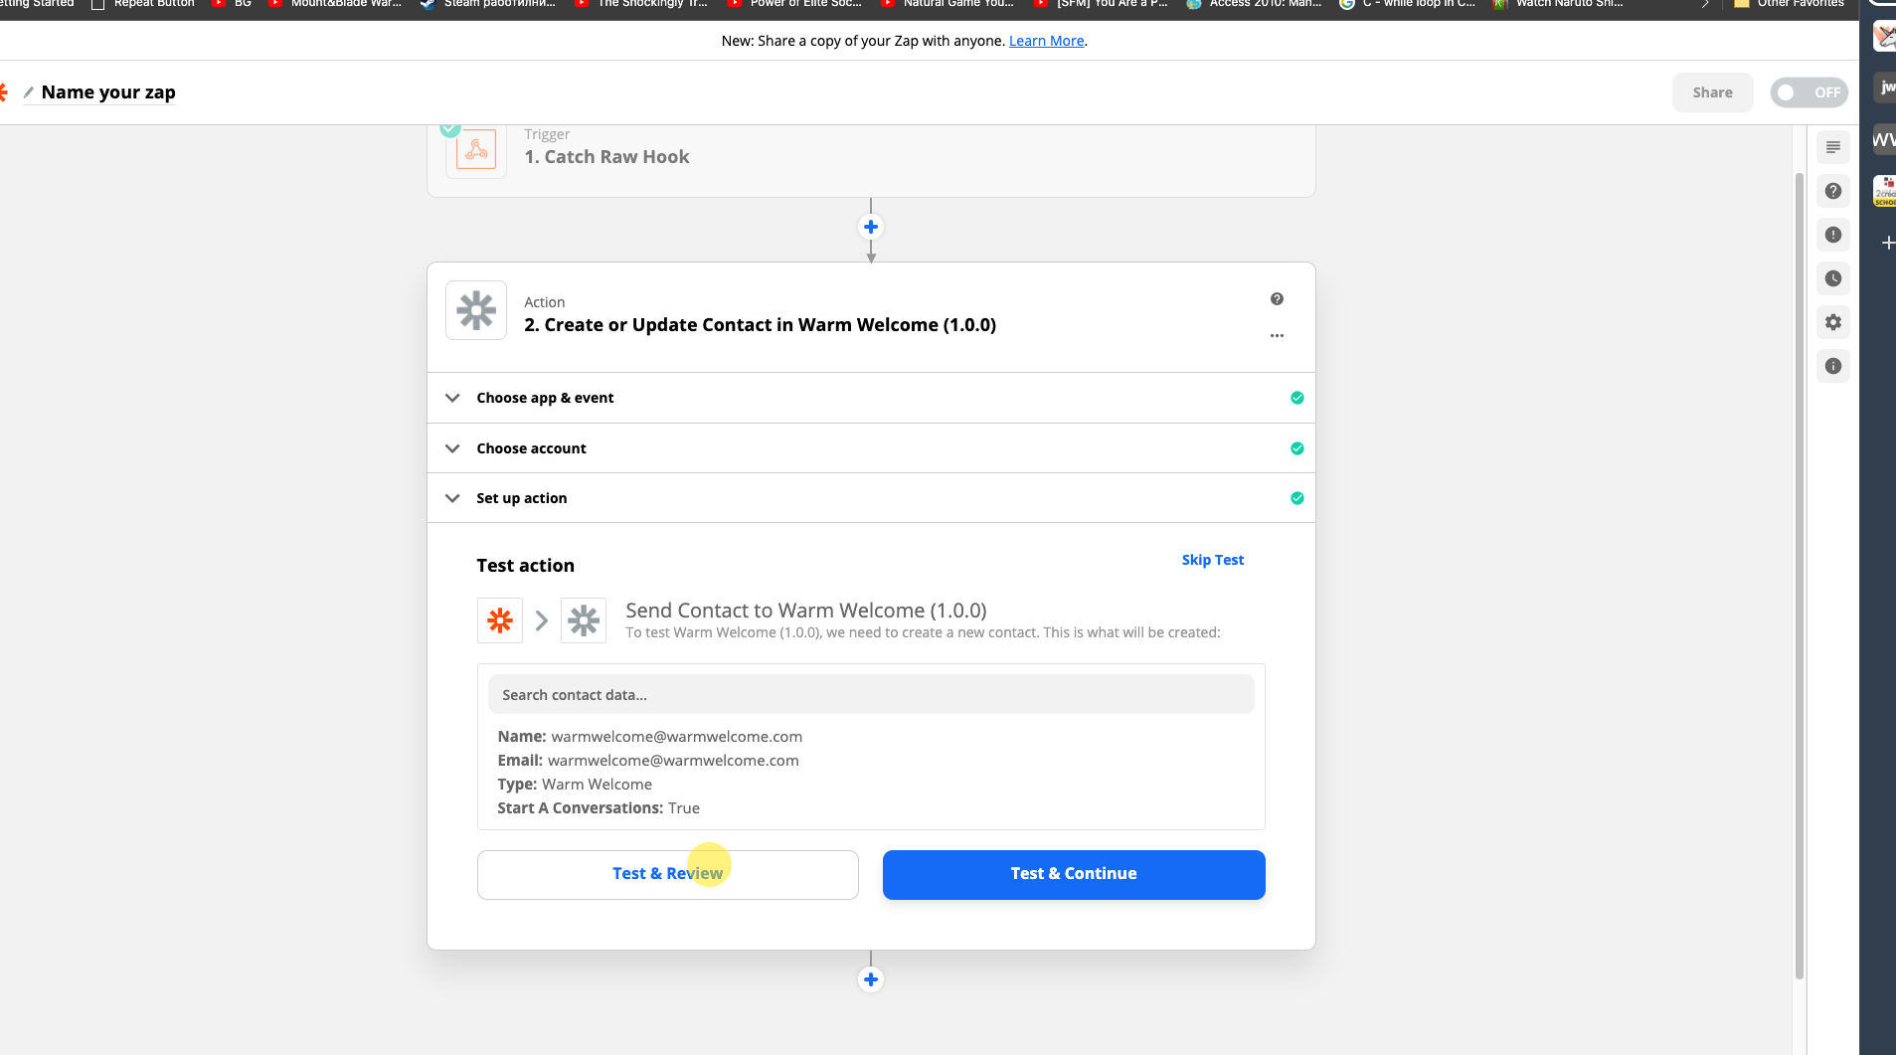
Task: Open the Other Favorites bookmarks folder
Action: (1790, 4)
